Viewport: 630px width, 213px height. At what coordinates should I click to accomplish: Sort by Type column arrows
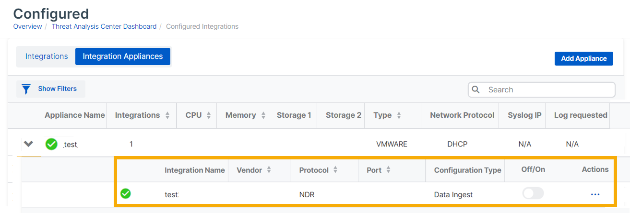point(399,115)
